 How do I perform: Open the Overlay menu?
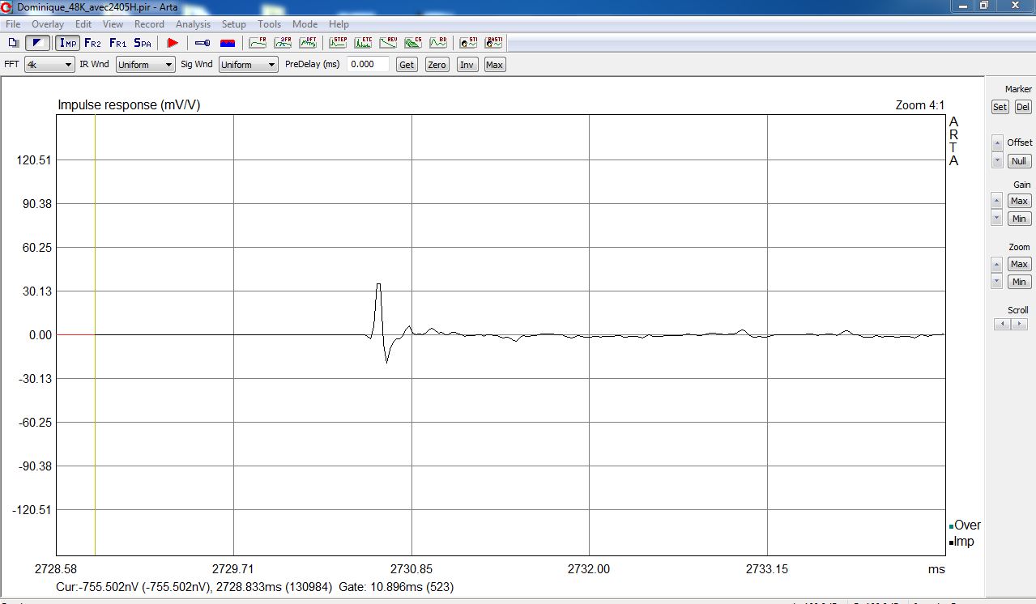tap(48, 24)
